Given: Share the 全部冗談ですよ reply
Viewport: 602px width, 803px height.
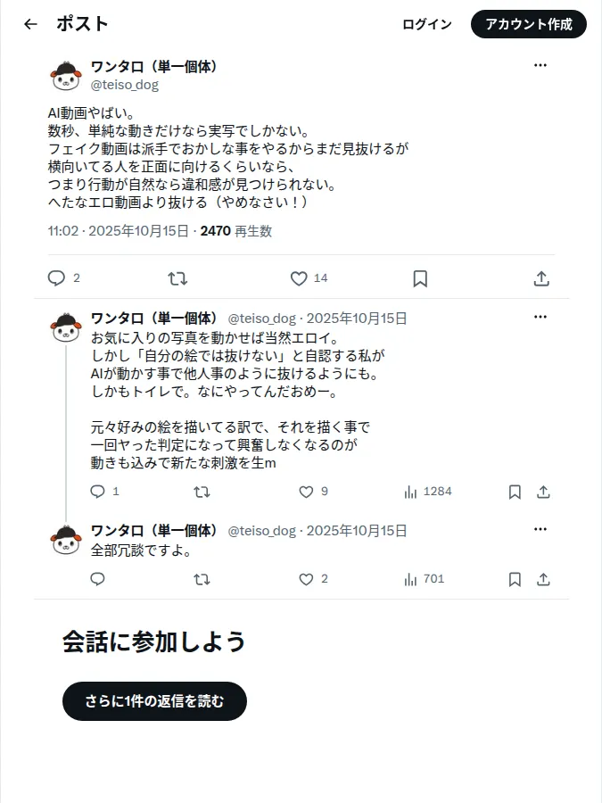Looking at the screenshot, I should coord(544,579).
